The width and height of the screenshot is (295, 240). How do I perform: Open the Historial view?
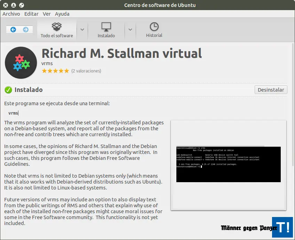(154, 30)
